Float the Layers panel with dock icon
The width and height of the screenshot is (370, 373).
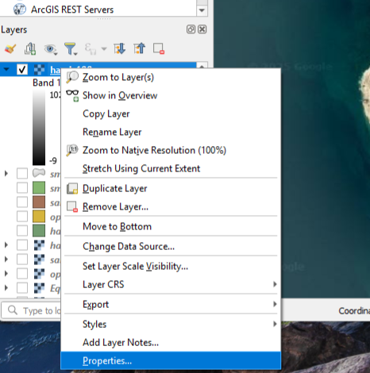[191, 29]
